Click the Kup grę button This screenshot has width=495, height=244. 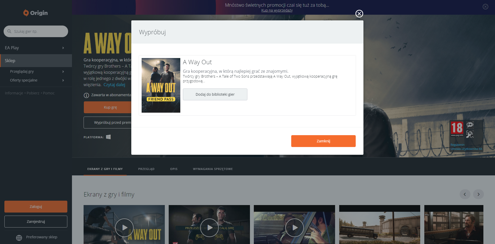(108, 107)
